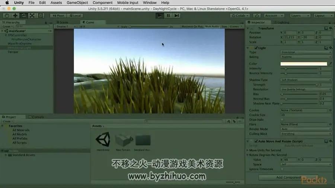The image size is (335, 188).
Task: Open the Window menu
Action: coord(150,3)
